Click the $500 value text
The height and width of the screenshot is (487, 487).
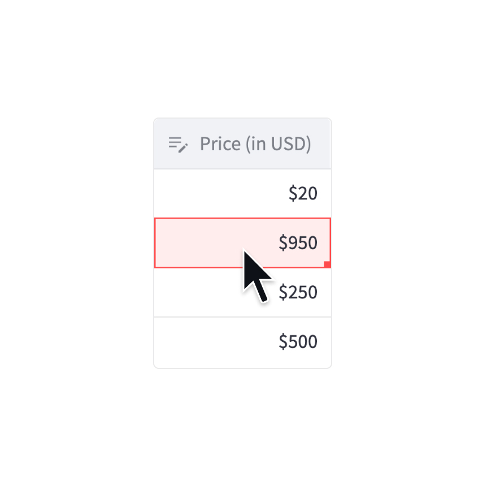pos(298,342)
